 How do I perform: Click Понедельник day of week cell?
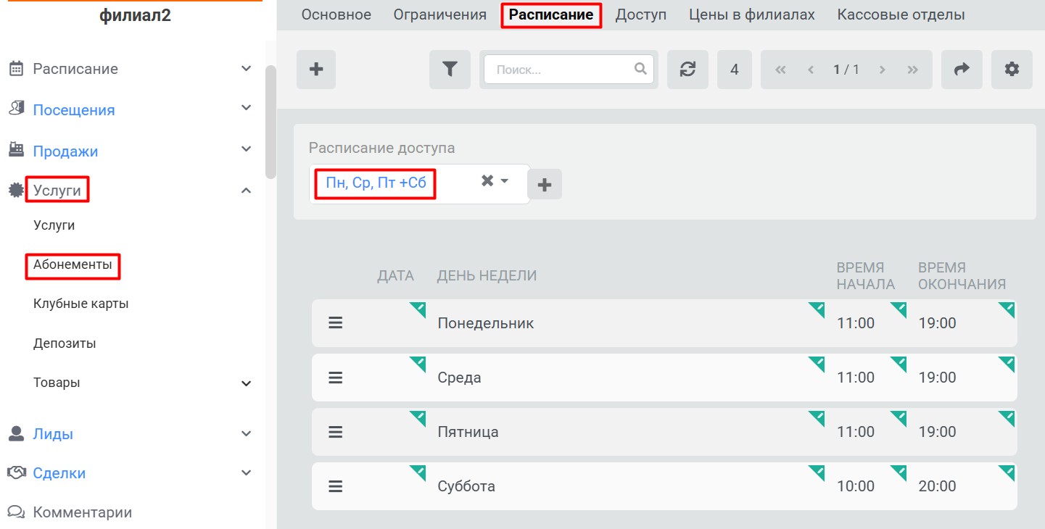pyautogui.click(x=486, y=323)
